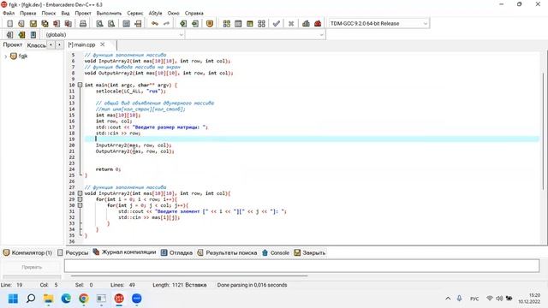Open the Сервис menu
The width and height of the screenshot is (548, 308).
point(135,13)
